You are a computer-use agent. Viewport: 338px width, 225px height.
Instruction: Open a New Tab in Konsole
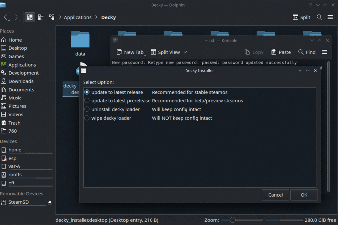pos(130,52)
